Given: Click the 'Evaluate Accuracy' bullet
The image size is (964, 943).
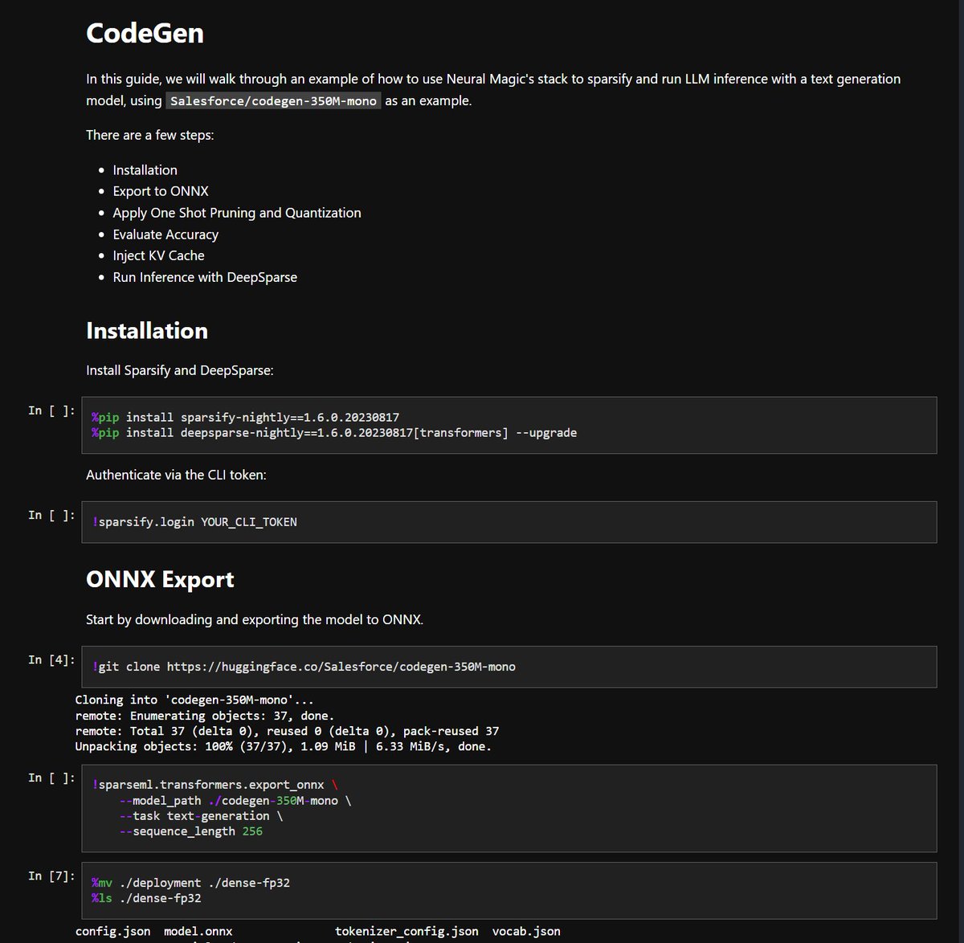Looking at the screenshot, I should pyautogui.click(x=165, y=235).
